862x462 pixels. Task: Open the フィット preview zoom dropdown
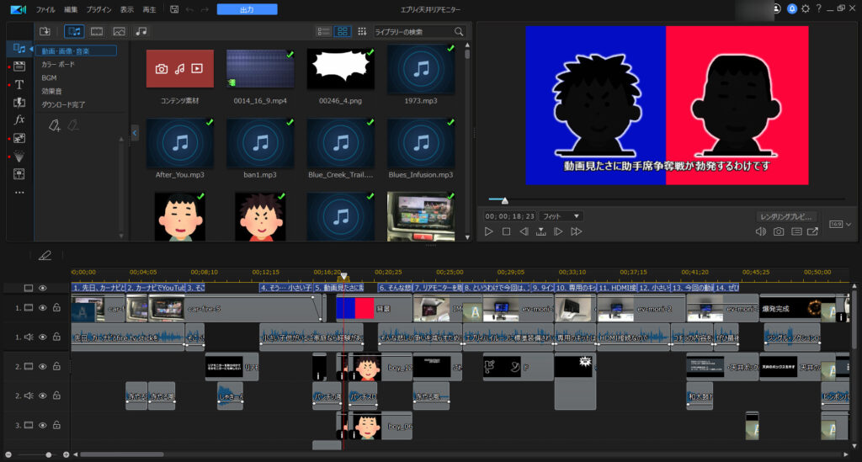(x=561, y=216)
